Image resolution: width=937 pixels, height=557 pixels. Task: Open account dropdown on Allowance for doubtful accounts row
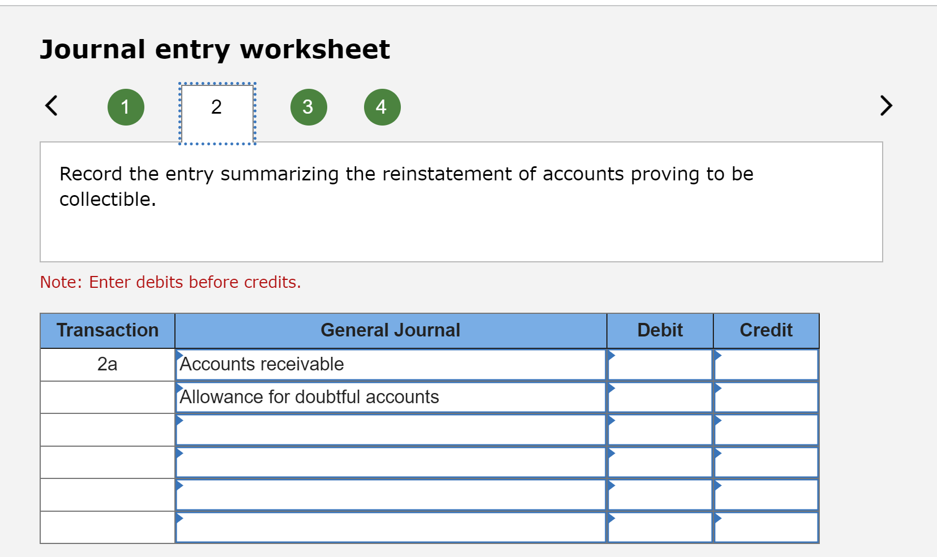[179, 390]
